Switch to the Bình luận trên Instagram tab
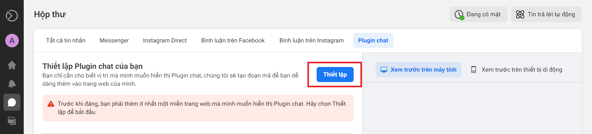Screen dimensions: 592x134 [x=311, y=41]
